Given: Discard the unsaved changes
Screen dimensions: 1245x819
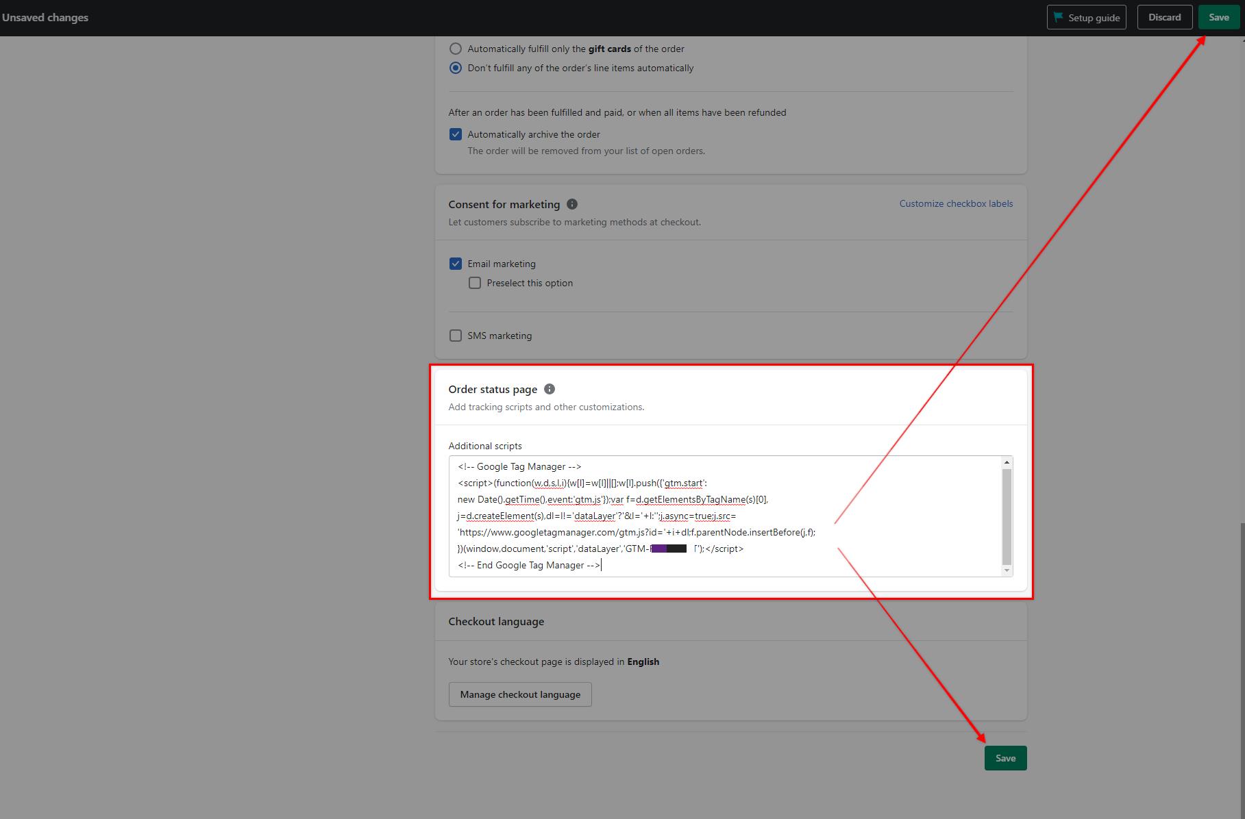Looking at the screenshot, I should click(1165, 17).
